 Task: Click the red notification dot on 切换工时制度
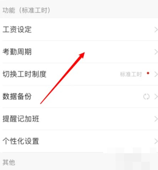(148, 73)
